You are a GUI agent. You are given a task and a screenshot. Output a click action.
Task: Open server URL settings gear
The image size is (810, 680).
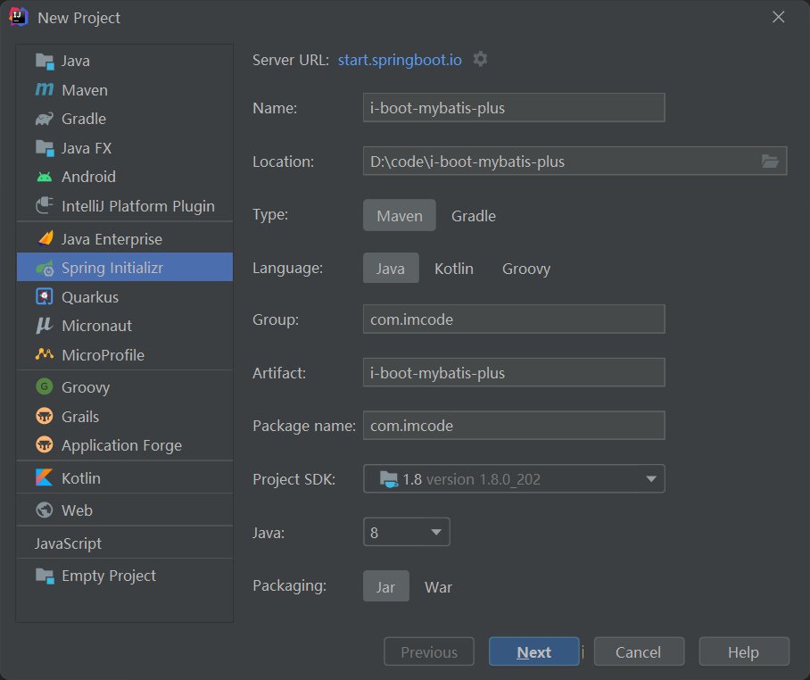pos(481,60)
